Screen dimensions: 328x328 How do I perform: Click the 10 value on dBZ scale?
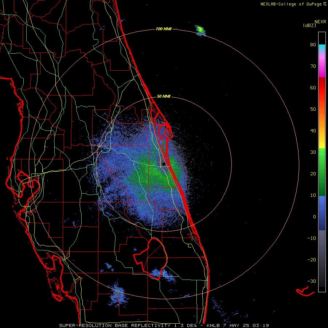313,195
